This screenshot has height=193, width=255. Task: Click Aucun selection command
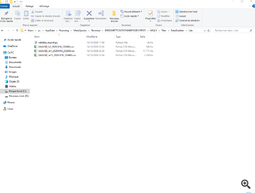point(181,16)
